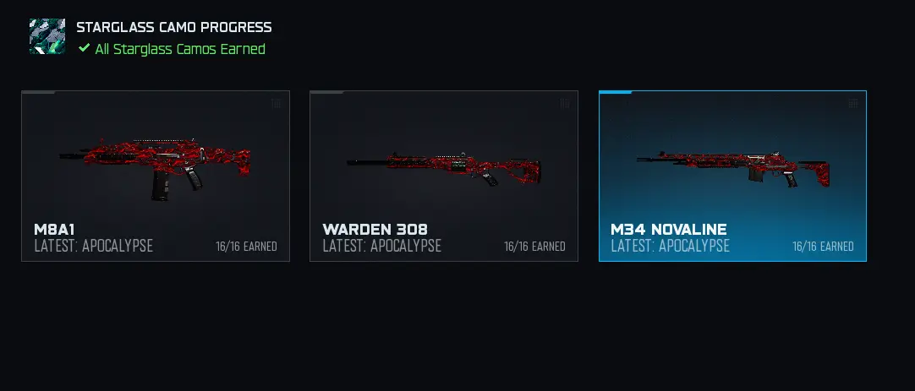Screen dimensions: 915x391
Task: Click Latest: Apocalypse under M34 Novaline
Action: [x=670, y=246]
